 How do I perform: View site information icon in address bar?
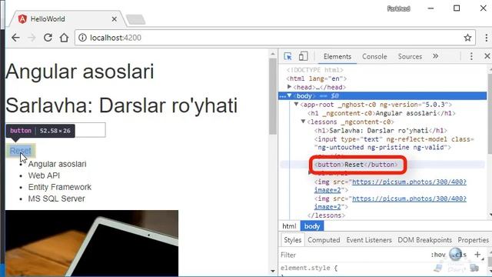[82, 38]
